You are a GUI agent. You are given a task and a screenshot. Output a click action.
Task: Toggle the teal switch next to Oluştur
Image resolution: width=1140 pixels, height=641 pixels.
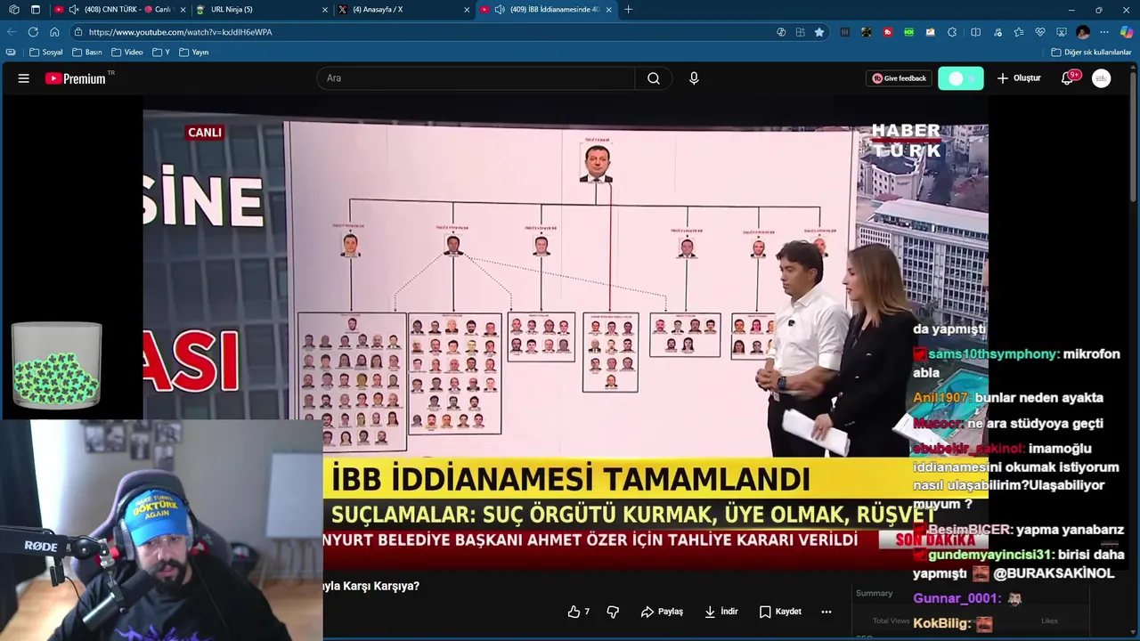(961, 78)
